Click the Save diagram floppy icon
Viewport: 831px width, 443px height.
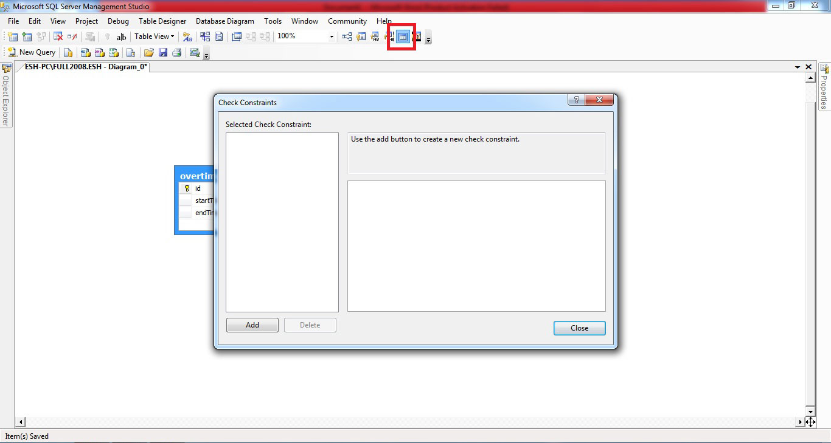pos(163,53)
